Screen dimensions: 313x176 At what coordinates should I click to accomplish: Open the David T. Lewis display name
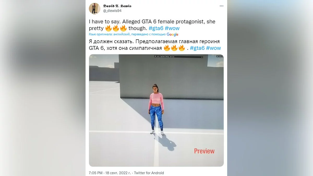click(x=117, y=6)
